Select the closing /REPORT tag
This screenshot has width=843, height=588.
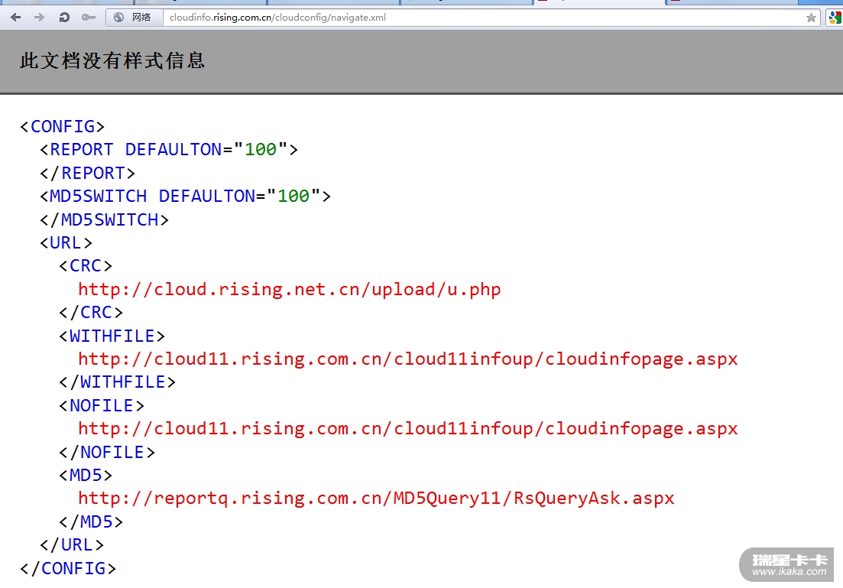point(88,174)
